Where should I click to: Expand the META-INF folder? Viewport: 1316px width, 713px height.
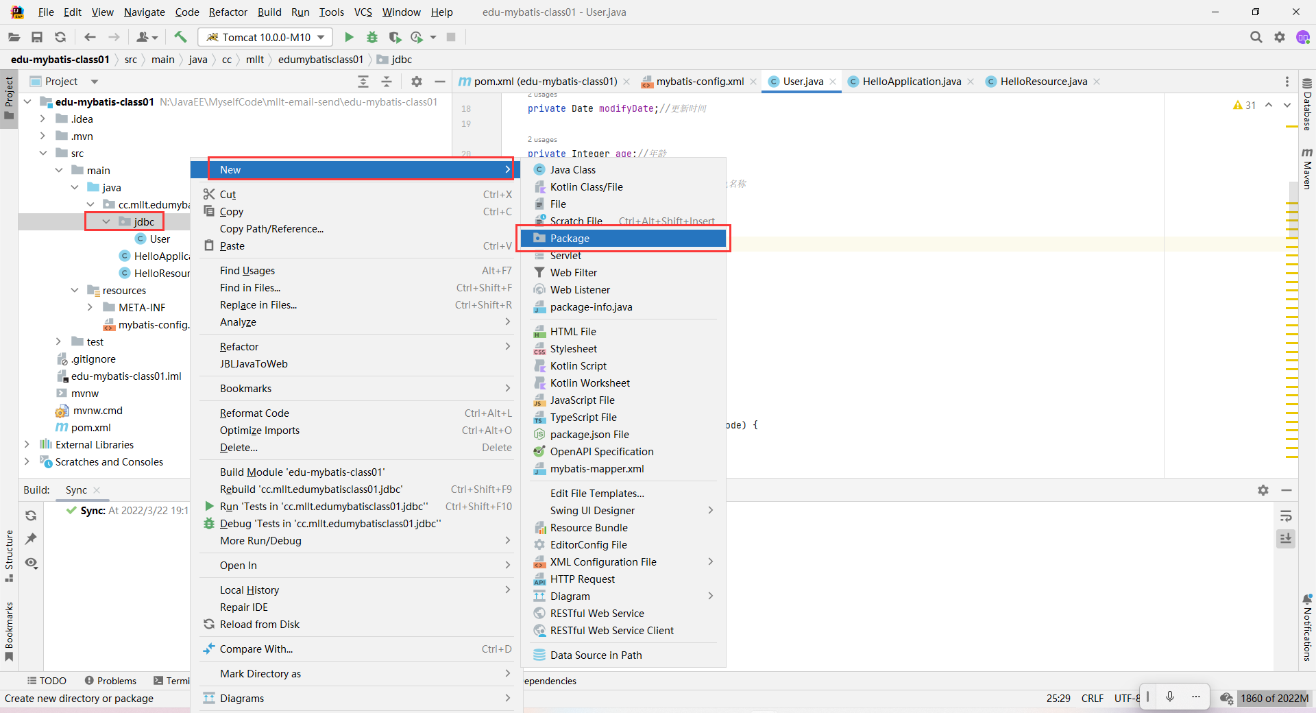[x=90, y=307]
